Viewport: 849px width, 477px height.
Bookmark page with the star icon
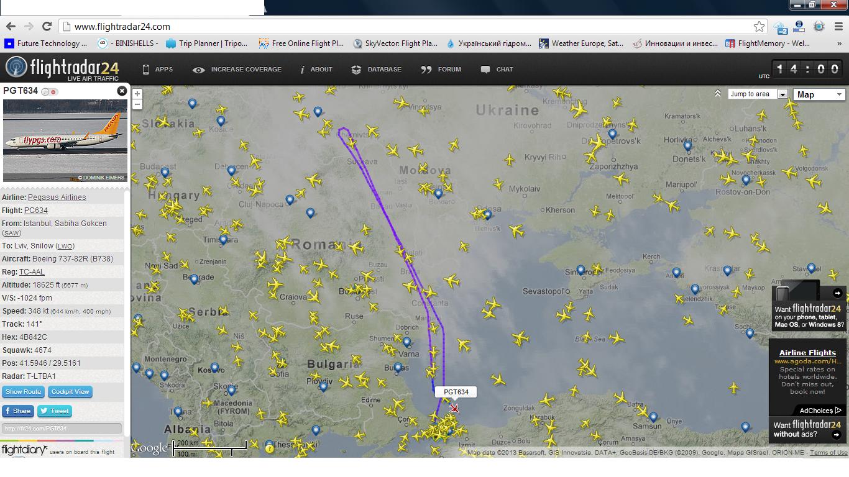coord(759,26)
